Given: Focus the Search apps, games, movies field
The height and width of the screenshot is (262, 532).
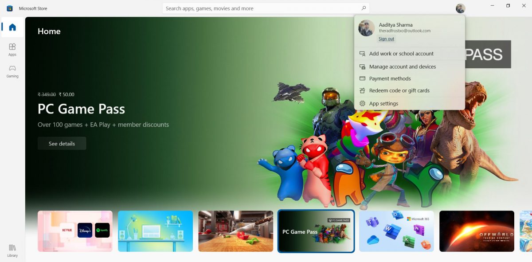Looking at the screenshot, I should click(x=266, y=8).
